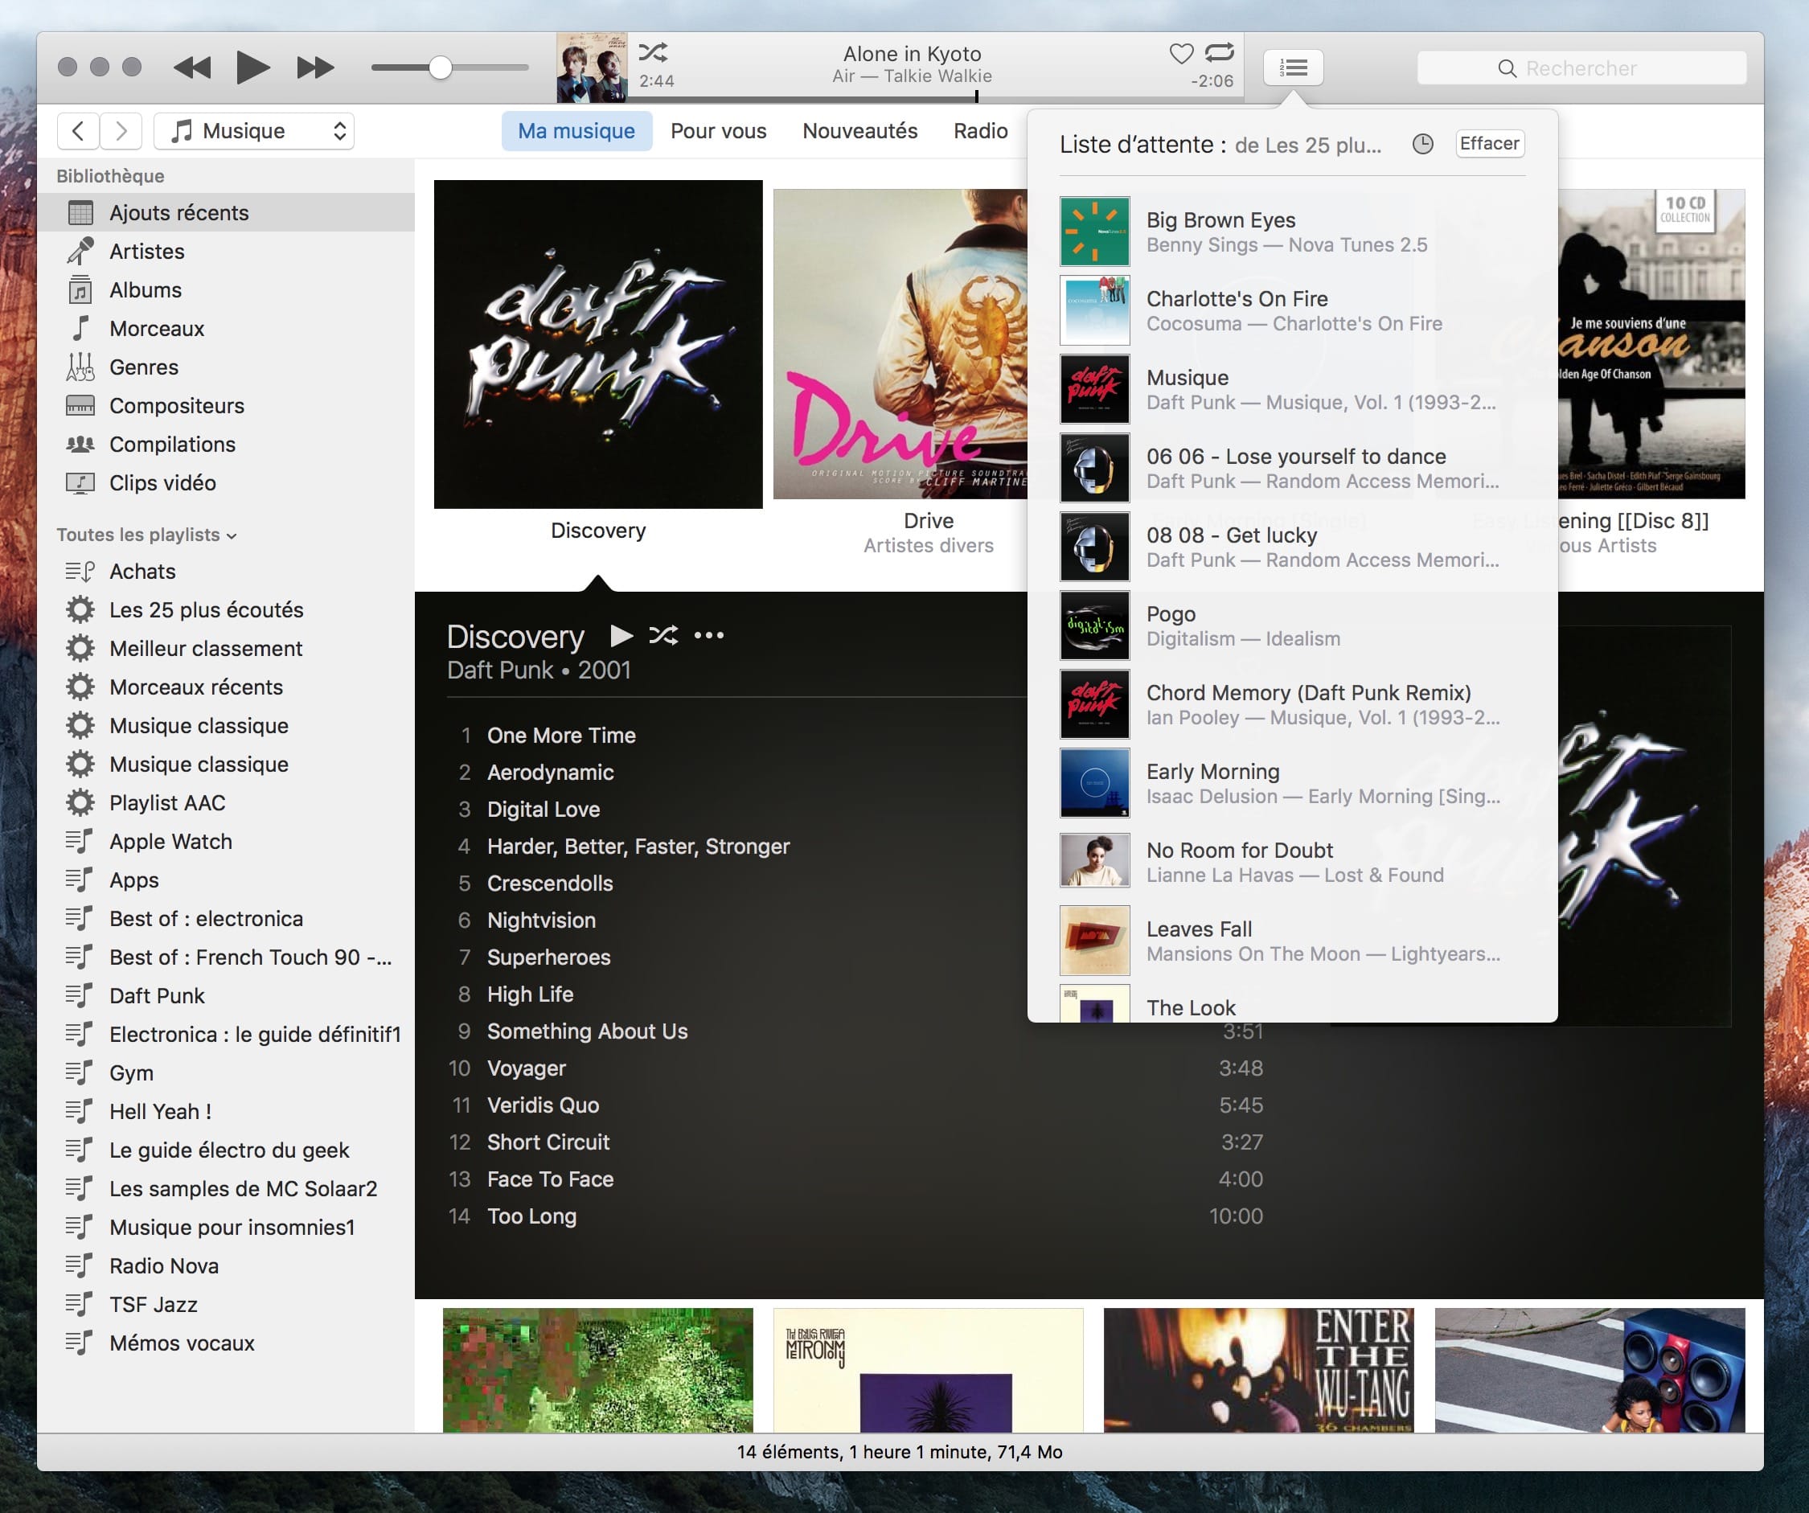Open the Gym playlist icon

pyautogui.click(x=80, y=1073)
